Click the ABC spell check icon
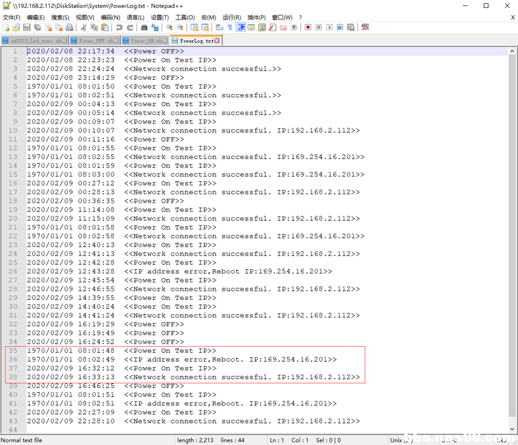 pos(365,27)
